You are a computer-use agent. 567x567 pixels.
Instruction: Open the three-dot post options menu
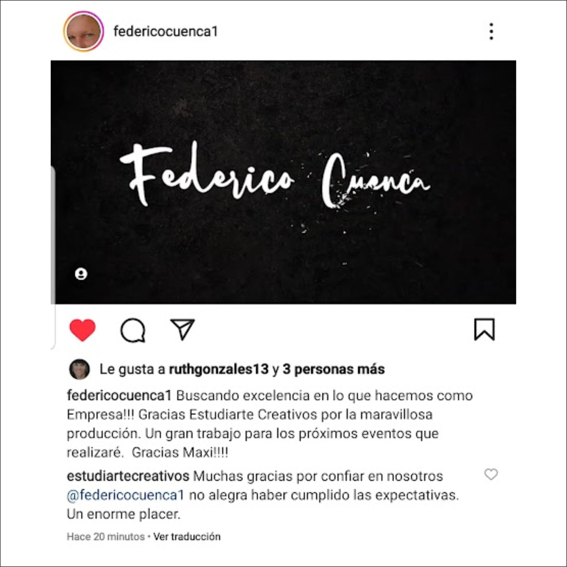(491, 31)
